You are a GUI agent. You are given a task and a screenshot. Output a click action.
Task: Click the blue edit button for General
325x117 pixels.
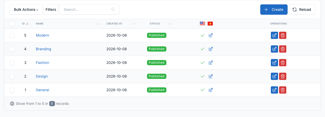(274, 90)
